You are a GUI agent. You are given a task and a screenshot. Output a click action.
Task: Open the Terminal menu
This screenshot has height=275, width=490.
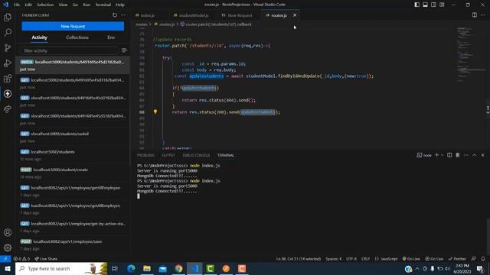coord(103,5)
